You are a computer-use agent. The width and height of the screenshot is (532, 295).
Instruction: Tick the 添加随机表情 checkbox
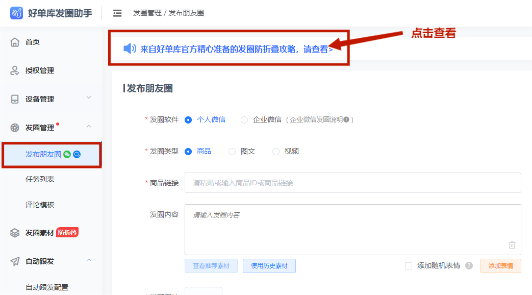pos(409,266)
